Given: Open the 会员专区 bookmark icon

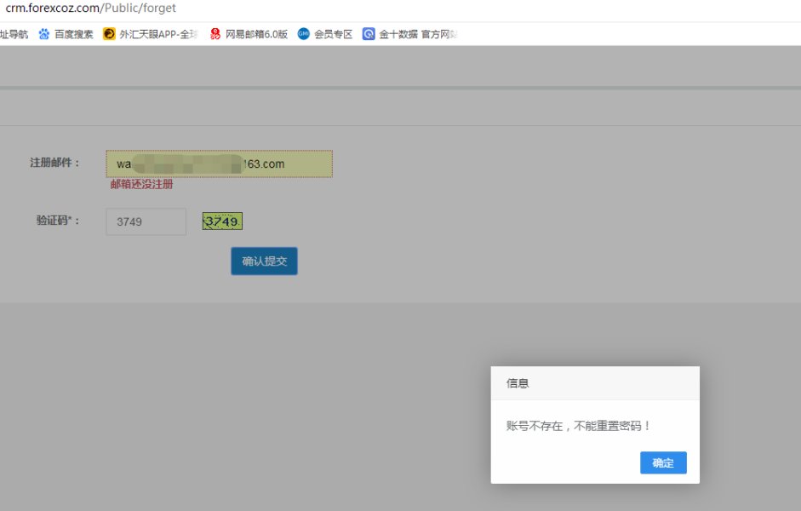Looking at the screenshot, I should [303, 34].
